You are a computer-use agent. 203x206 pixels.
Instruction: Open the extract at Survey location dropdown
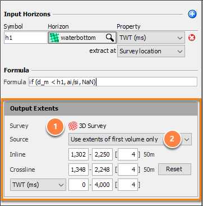(151, 51)
